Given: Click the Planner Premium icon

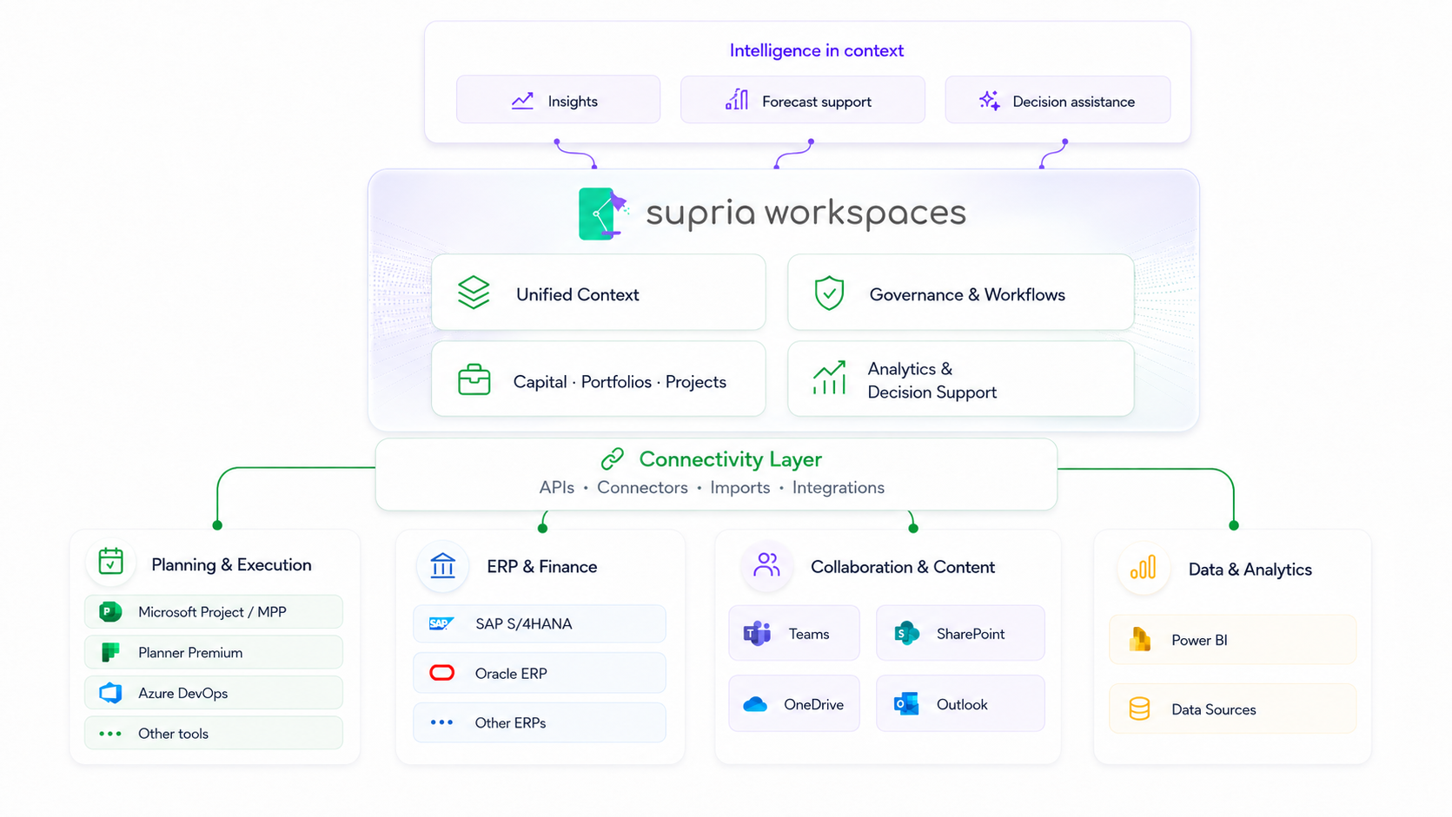Looking at the screenshot, I should pyautogui.click(x=110, y=652).
